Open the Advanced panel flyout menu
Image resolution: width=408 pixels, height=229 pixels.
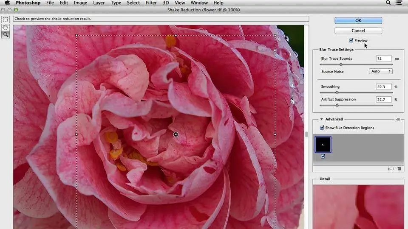tap(398, 119)
